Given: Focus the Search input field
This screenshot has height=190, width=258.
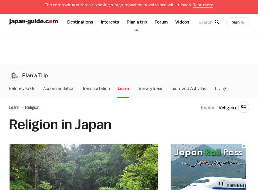Looking at the screenshot, I should 205,22.
